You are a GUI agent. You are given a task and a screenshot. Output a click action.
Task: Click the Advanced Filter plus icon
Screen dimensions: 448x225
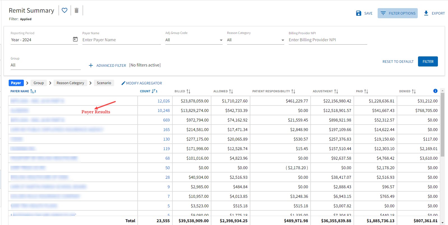(x=91, y=65)
